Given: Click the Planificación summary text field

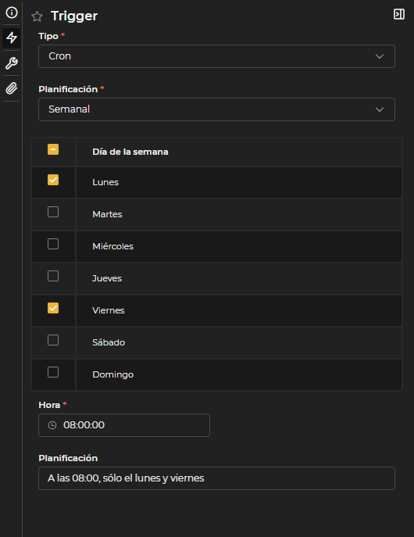Looking at the screenshot, I should pyautogui.click(x=216, y=478).
